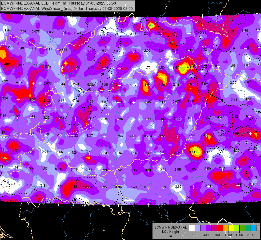261x240 pixels.
Task: Click the wind shear value 7.66
Action: 236,133
